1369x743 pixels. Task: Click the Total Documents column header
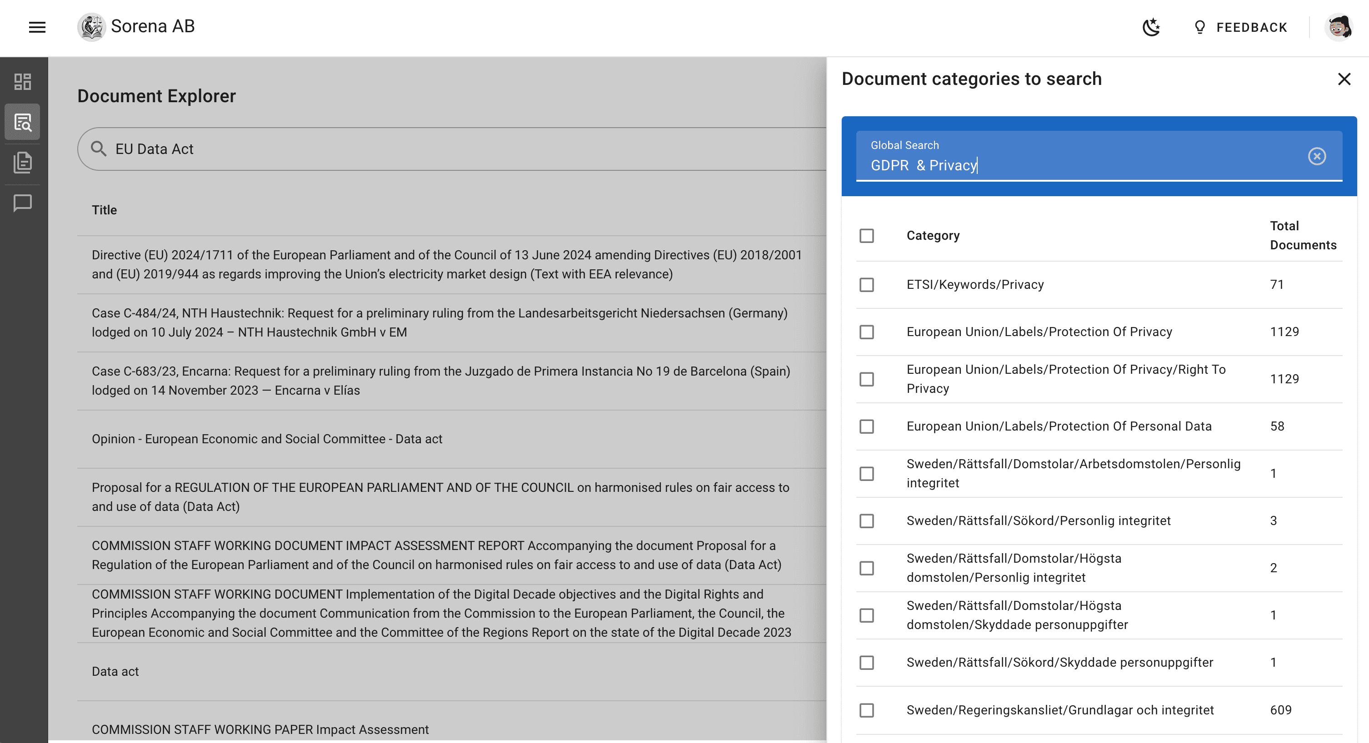click(1303, 235)
